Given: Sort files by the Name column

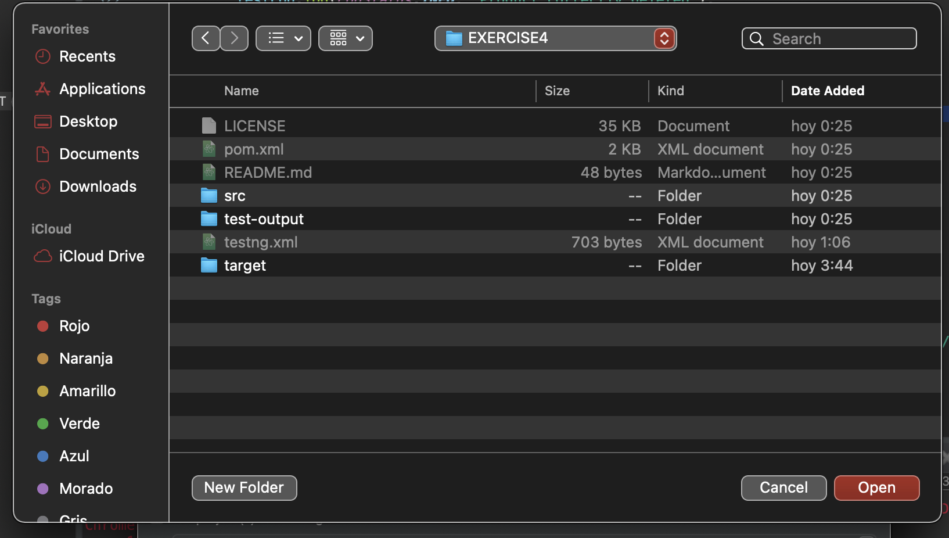Looking at the screenshot, I should (242, 91).
